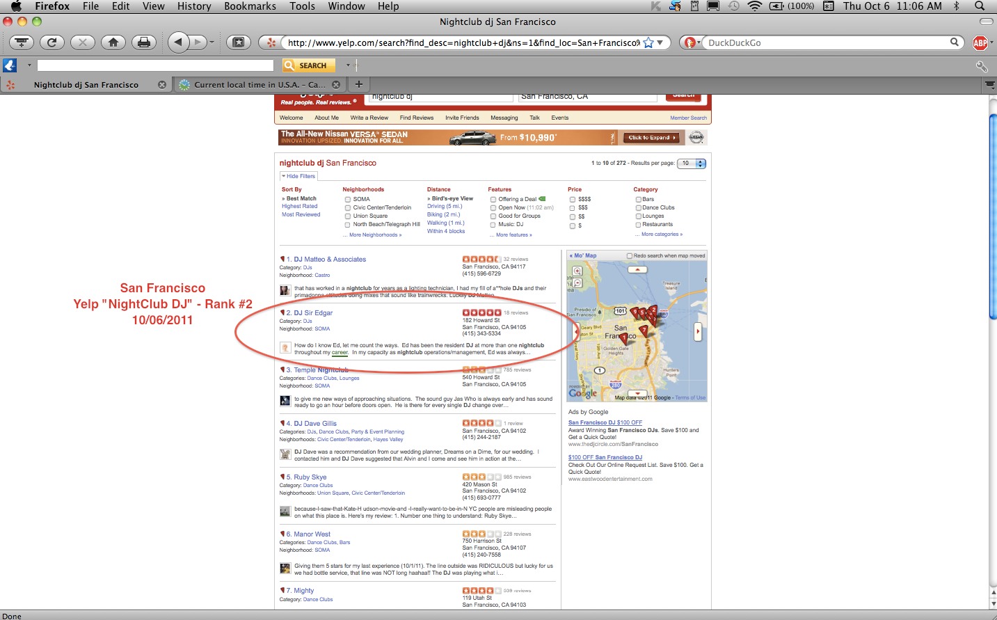Image resolution: width=997 pixels, height=620 pixels.
Task: Click the Click to Expand ad button
Action: click(652, 138)
